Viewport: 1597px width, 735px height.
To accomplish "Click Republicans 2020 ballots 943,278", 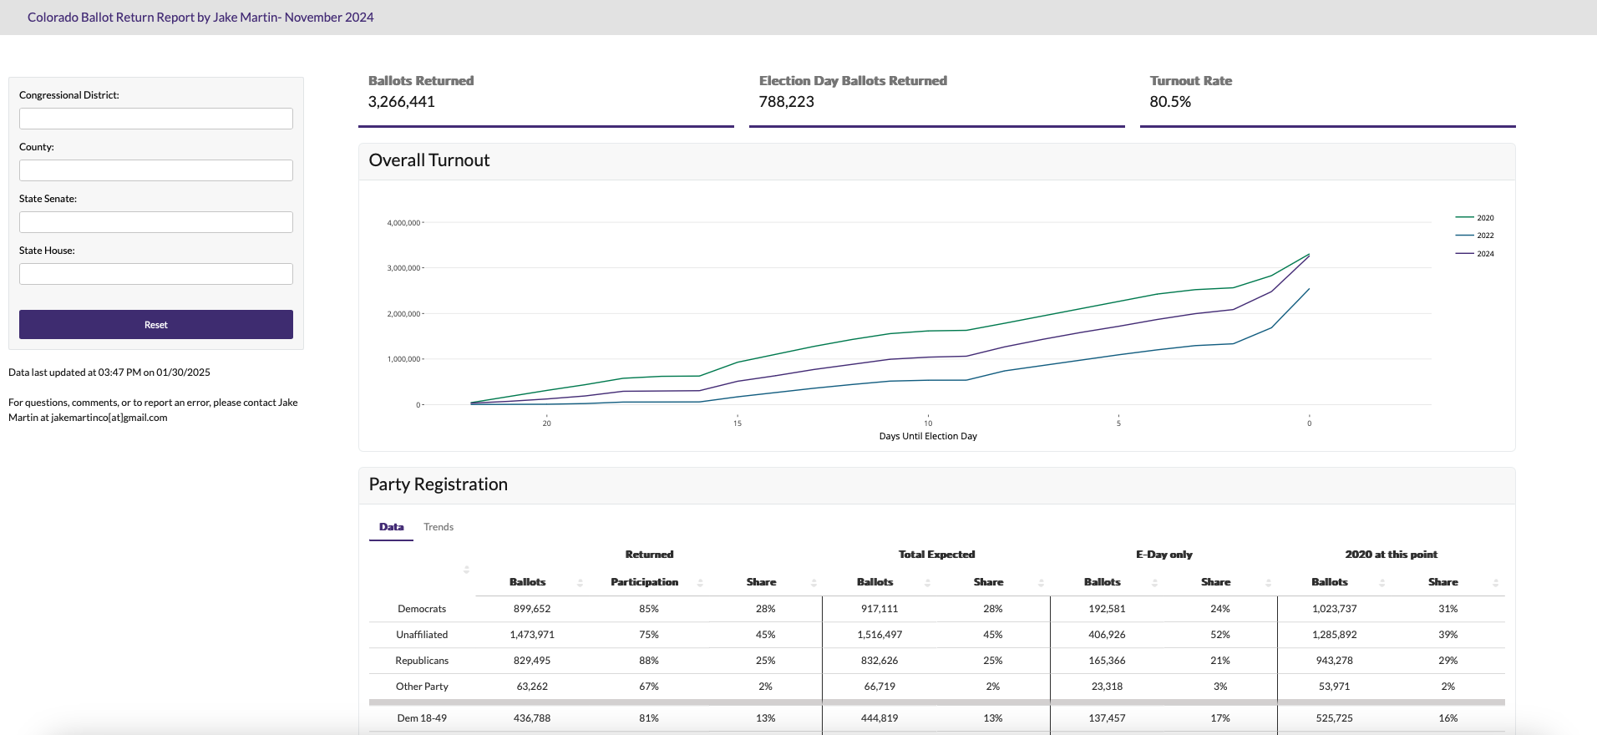I will click(1334, 661).
